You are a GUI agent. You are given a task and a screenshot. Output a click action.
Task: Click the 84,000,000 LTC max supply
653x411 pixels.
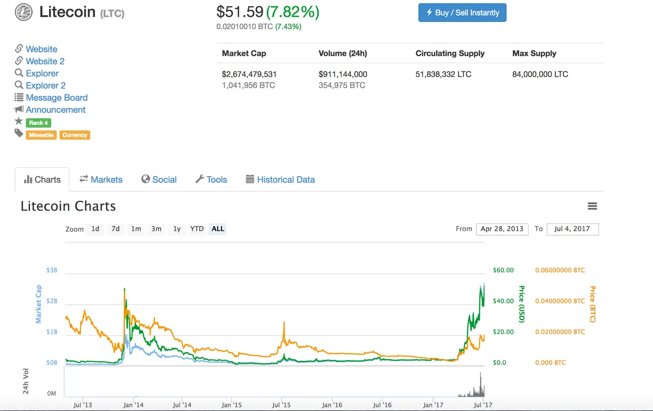pos(540,74)
